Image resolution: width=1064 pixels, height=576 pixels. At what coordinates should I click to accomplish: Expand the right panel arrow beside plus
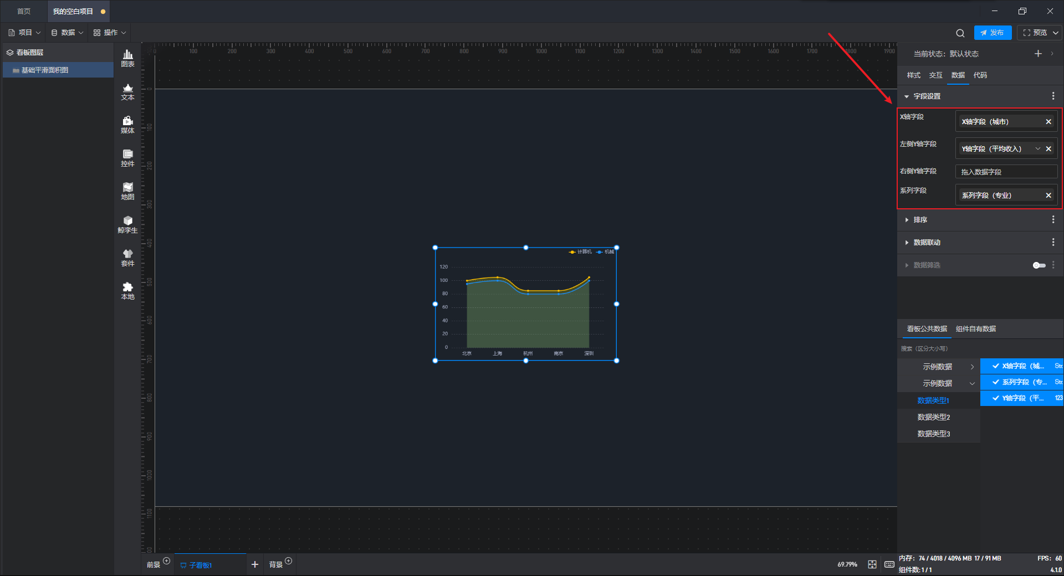coord(1052,54)
